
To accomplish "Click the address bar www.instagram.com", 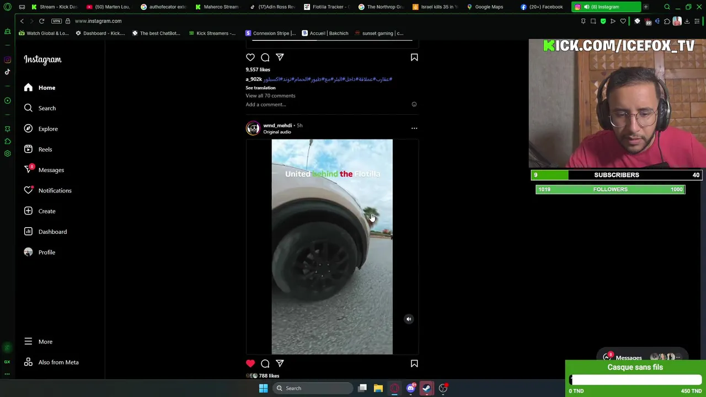I will 98,21.
